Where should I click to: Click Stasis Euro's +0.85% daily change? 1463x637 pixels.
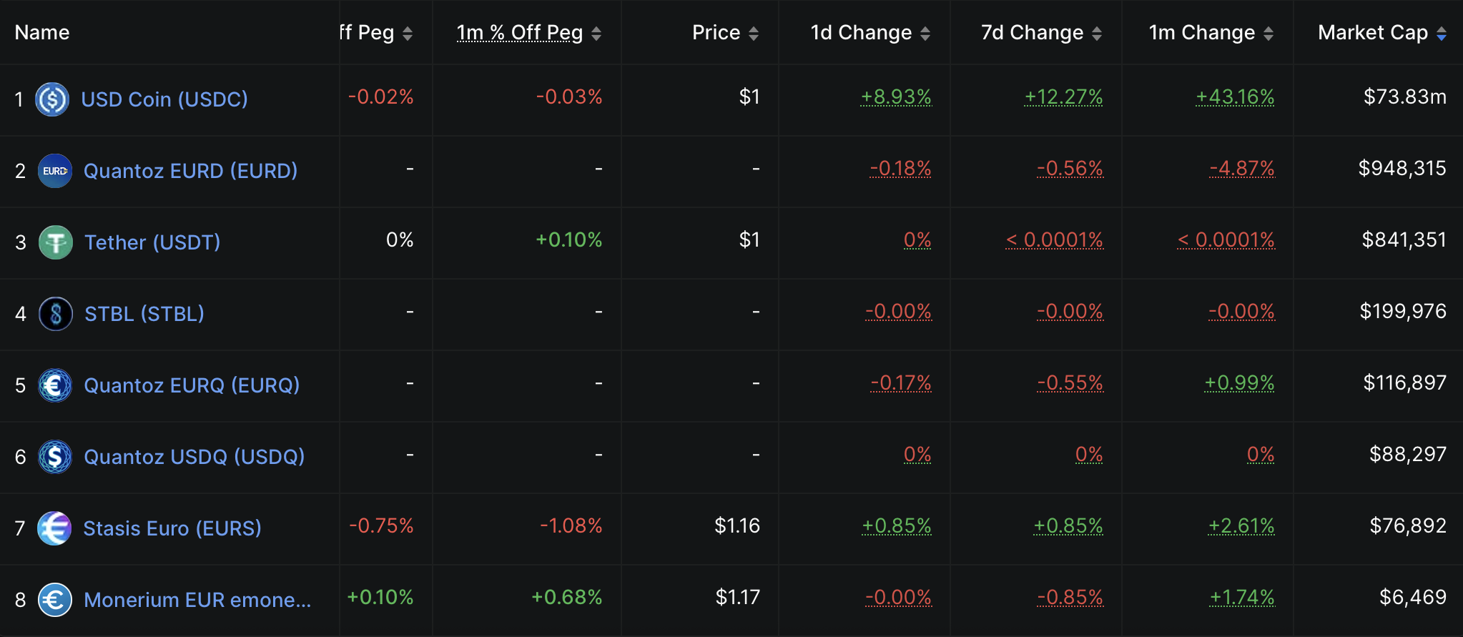tap(897, 525)
